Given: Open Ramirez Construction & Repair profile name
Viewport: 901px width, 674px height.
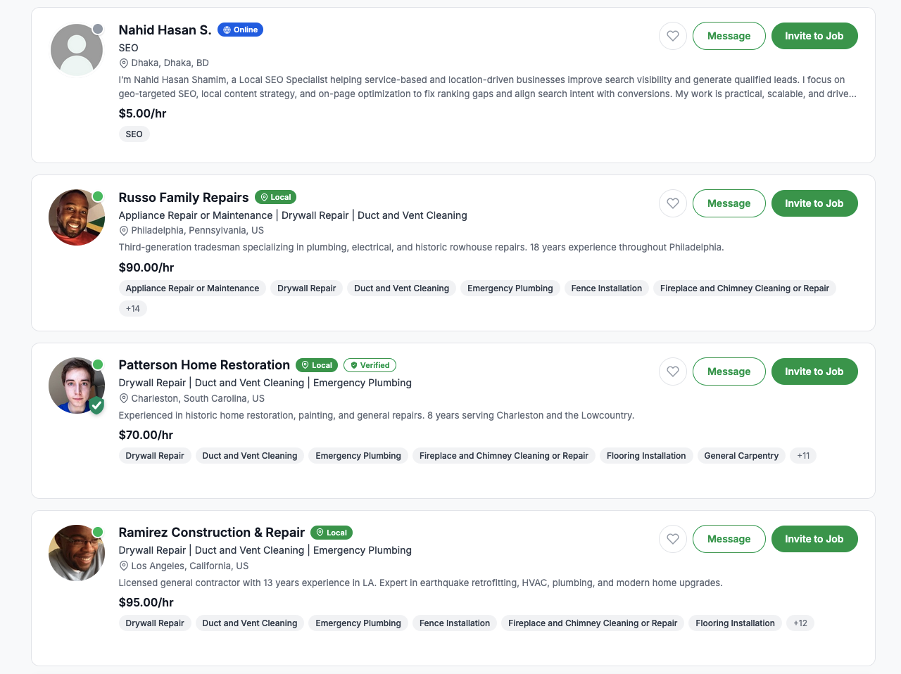Looking at the screenshot, I should tap(211, 533).
